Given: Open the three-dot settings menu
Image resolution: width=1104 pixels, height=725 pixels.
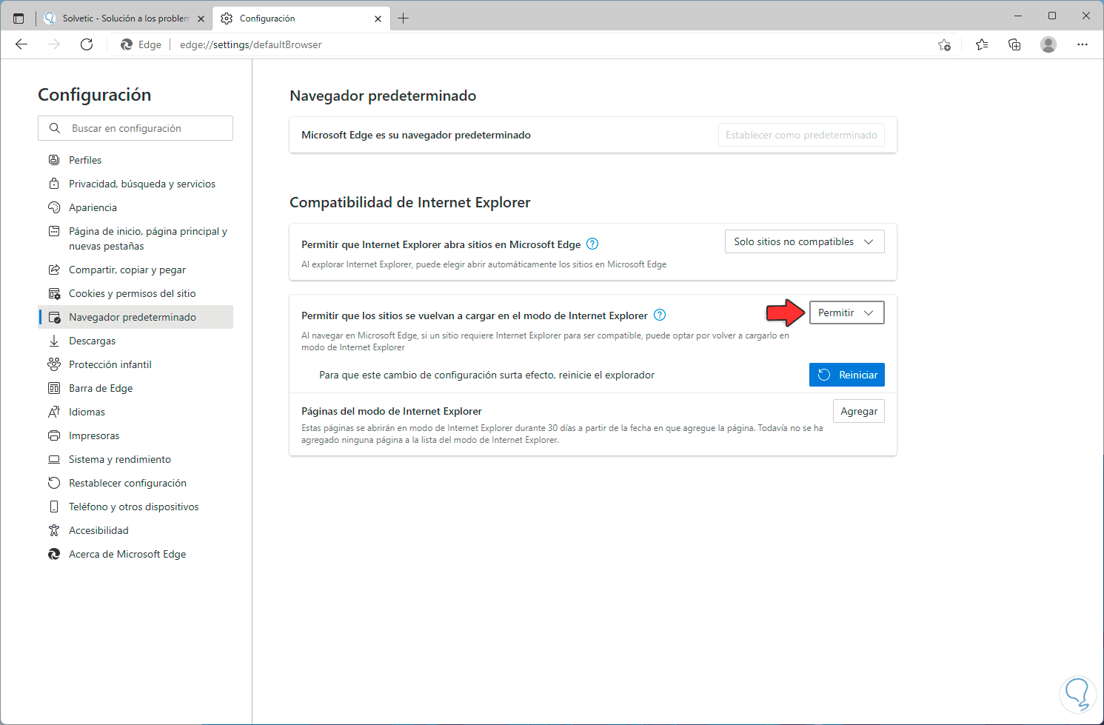Looking at the screenshot, I should coord(1083,44).
